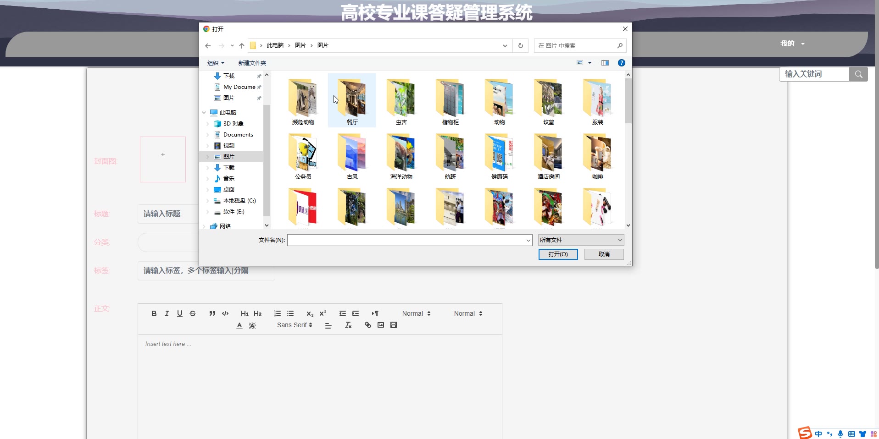Image resolution: width=879 pixels, height=439 pixels.
Task: Open the 组织 menu
Action: 216,63
